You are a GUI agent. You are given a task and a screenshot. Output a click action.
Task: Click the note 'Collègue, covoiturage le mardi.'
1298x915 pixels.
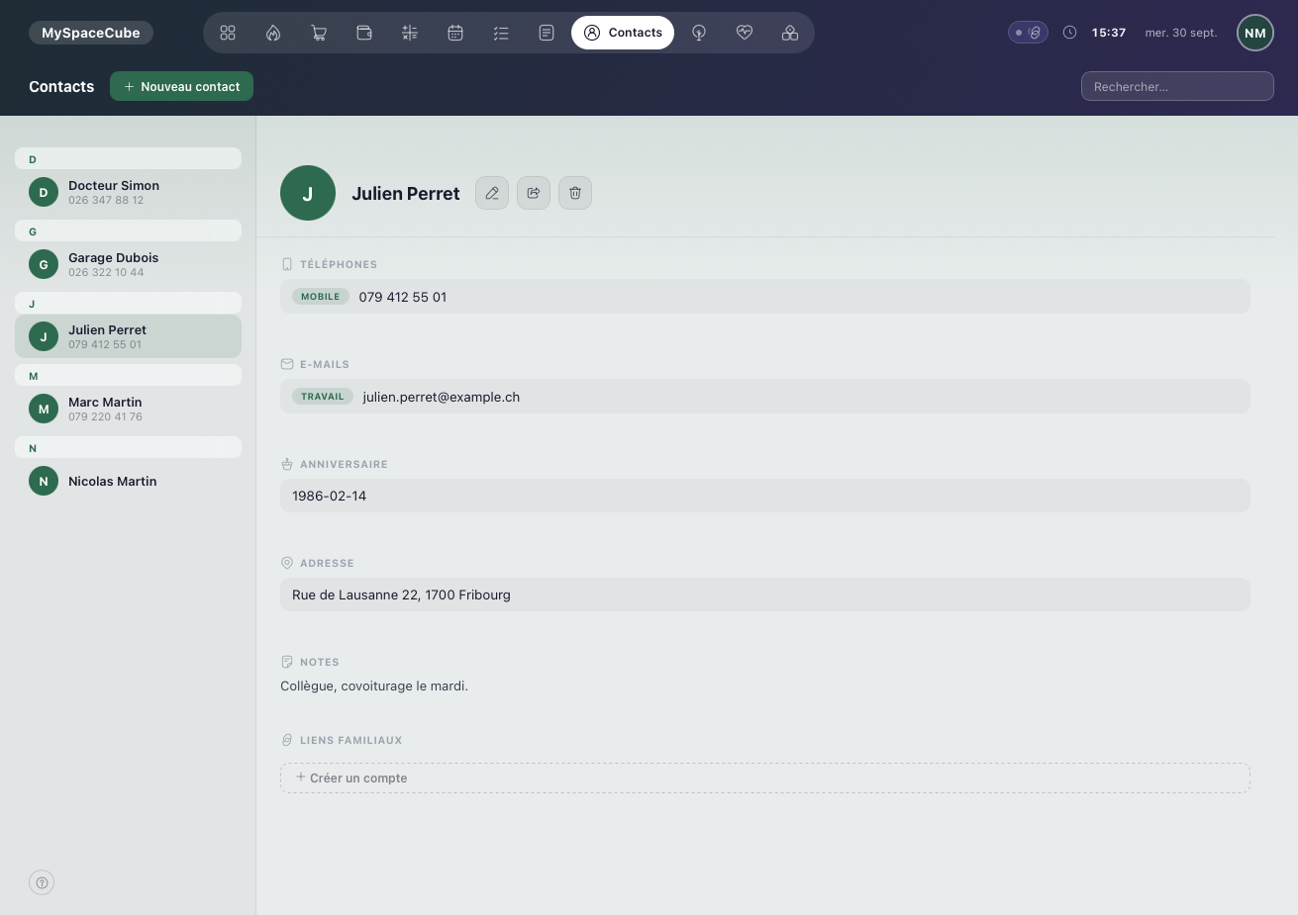[x=374, y=686]
